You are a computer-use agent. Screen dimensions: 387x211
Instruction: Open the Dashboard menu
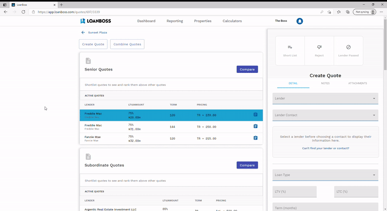[x=147, y=21]
